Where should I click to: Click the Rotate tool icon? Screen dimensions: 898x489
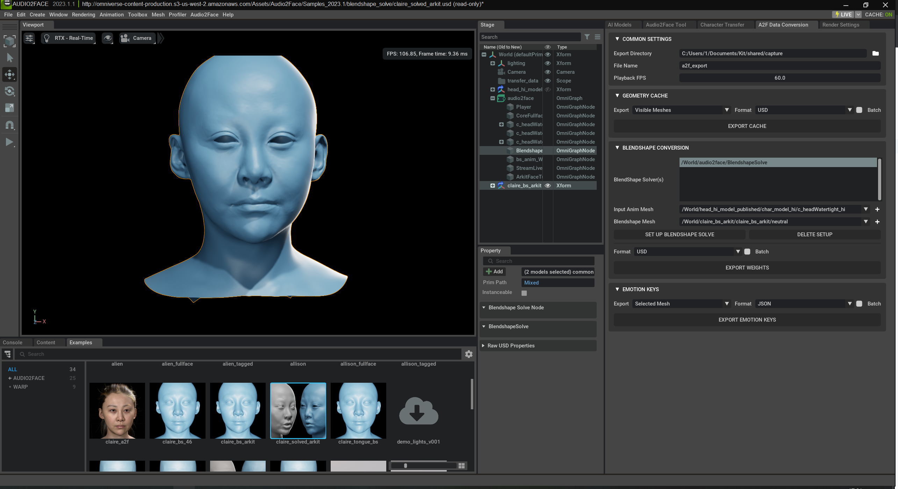9,92
